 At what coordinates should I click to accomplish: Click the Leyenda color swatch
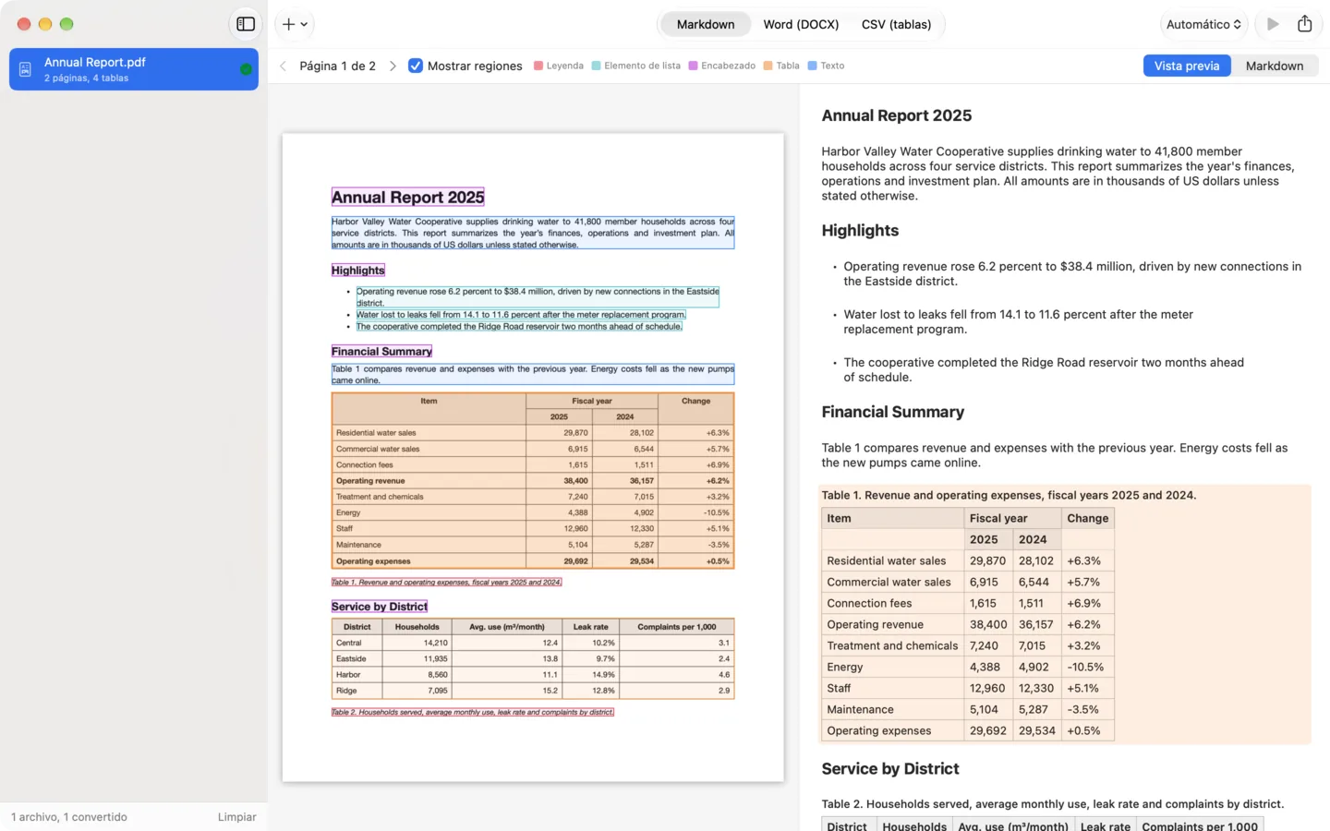[x=538, y=66]
